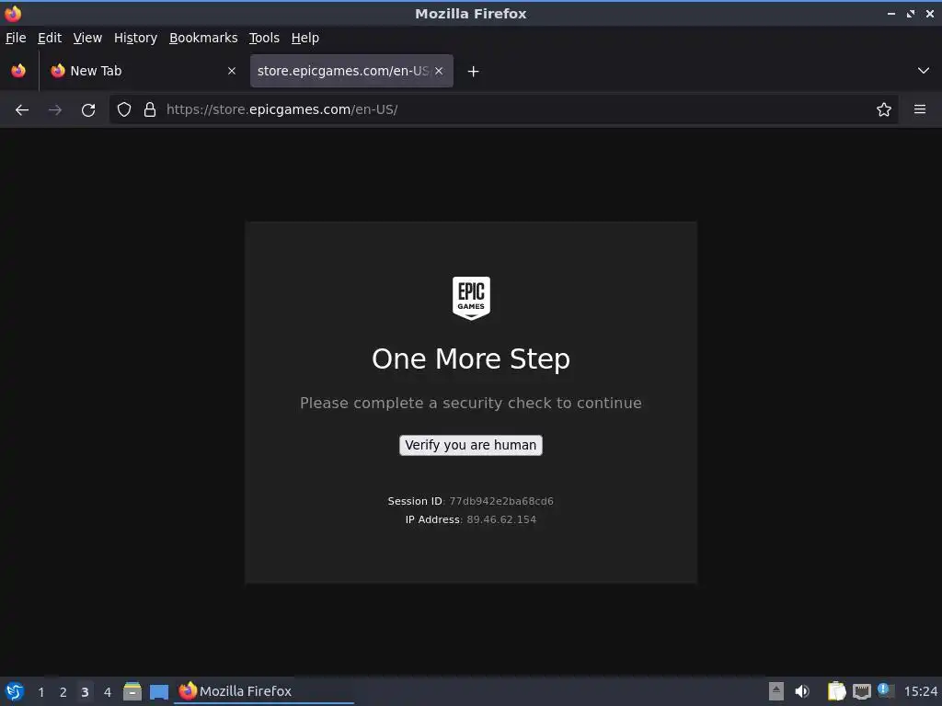Open the View menu

tap(87, 38)
